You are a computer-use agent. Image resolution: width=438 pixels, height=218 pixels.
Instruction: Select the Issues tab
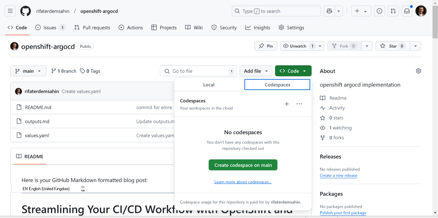[50, 28]
